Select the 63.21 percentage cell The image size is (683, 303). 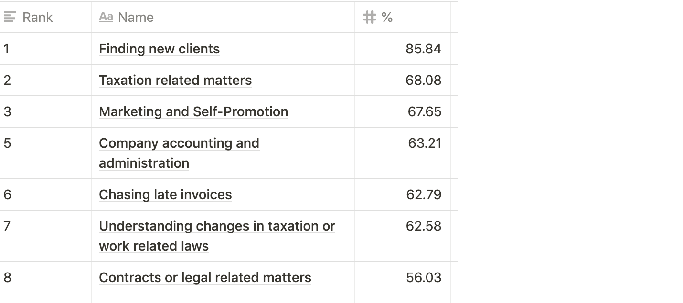pos(403,153)
